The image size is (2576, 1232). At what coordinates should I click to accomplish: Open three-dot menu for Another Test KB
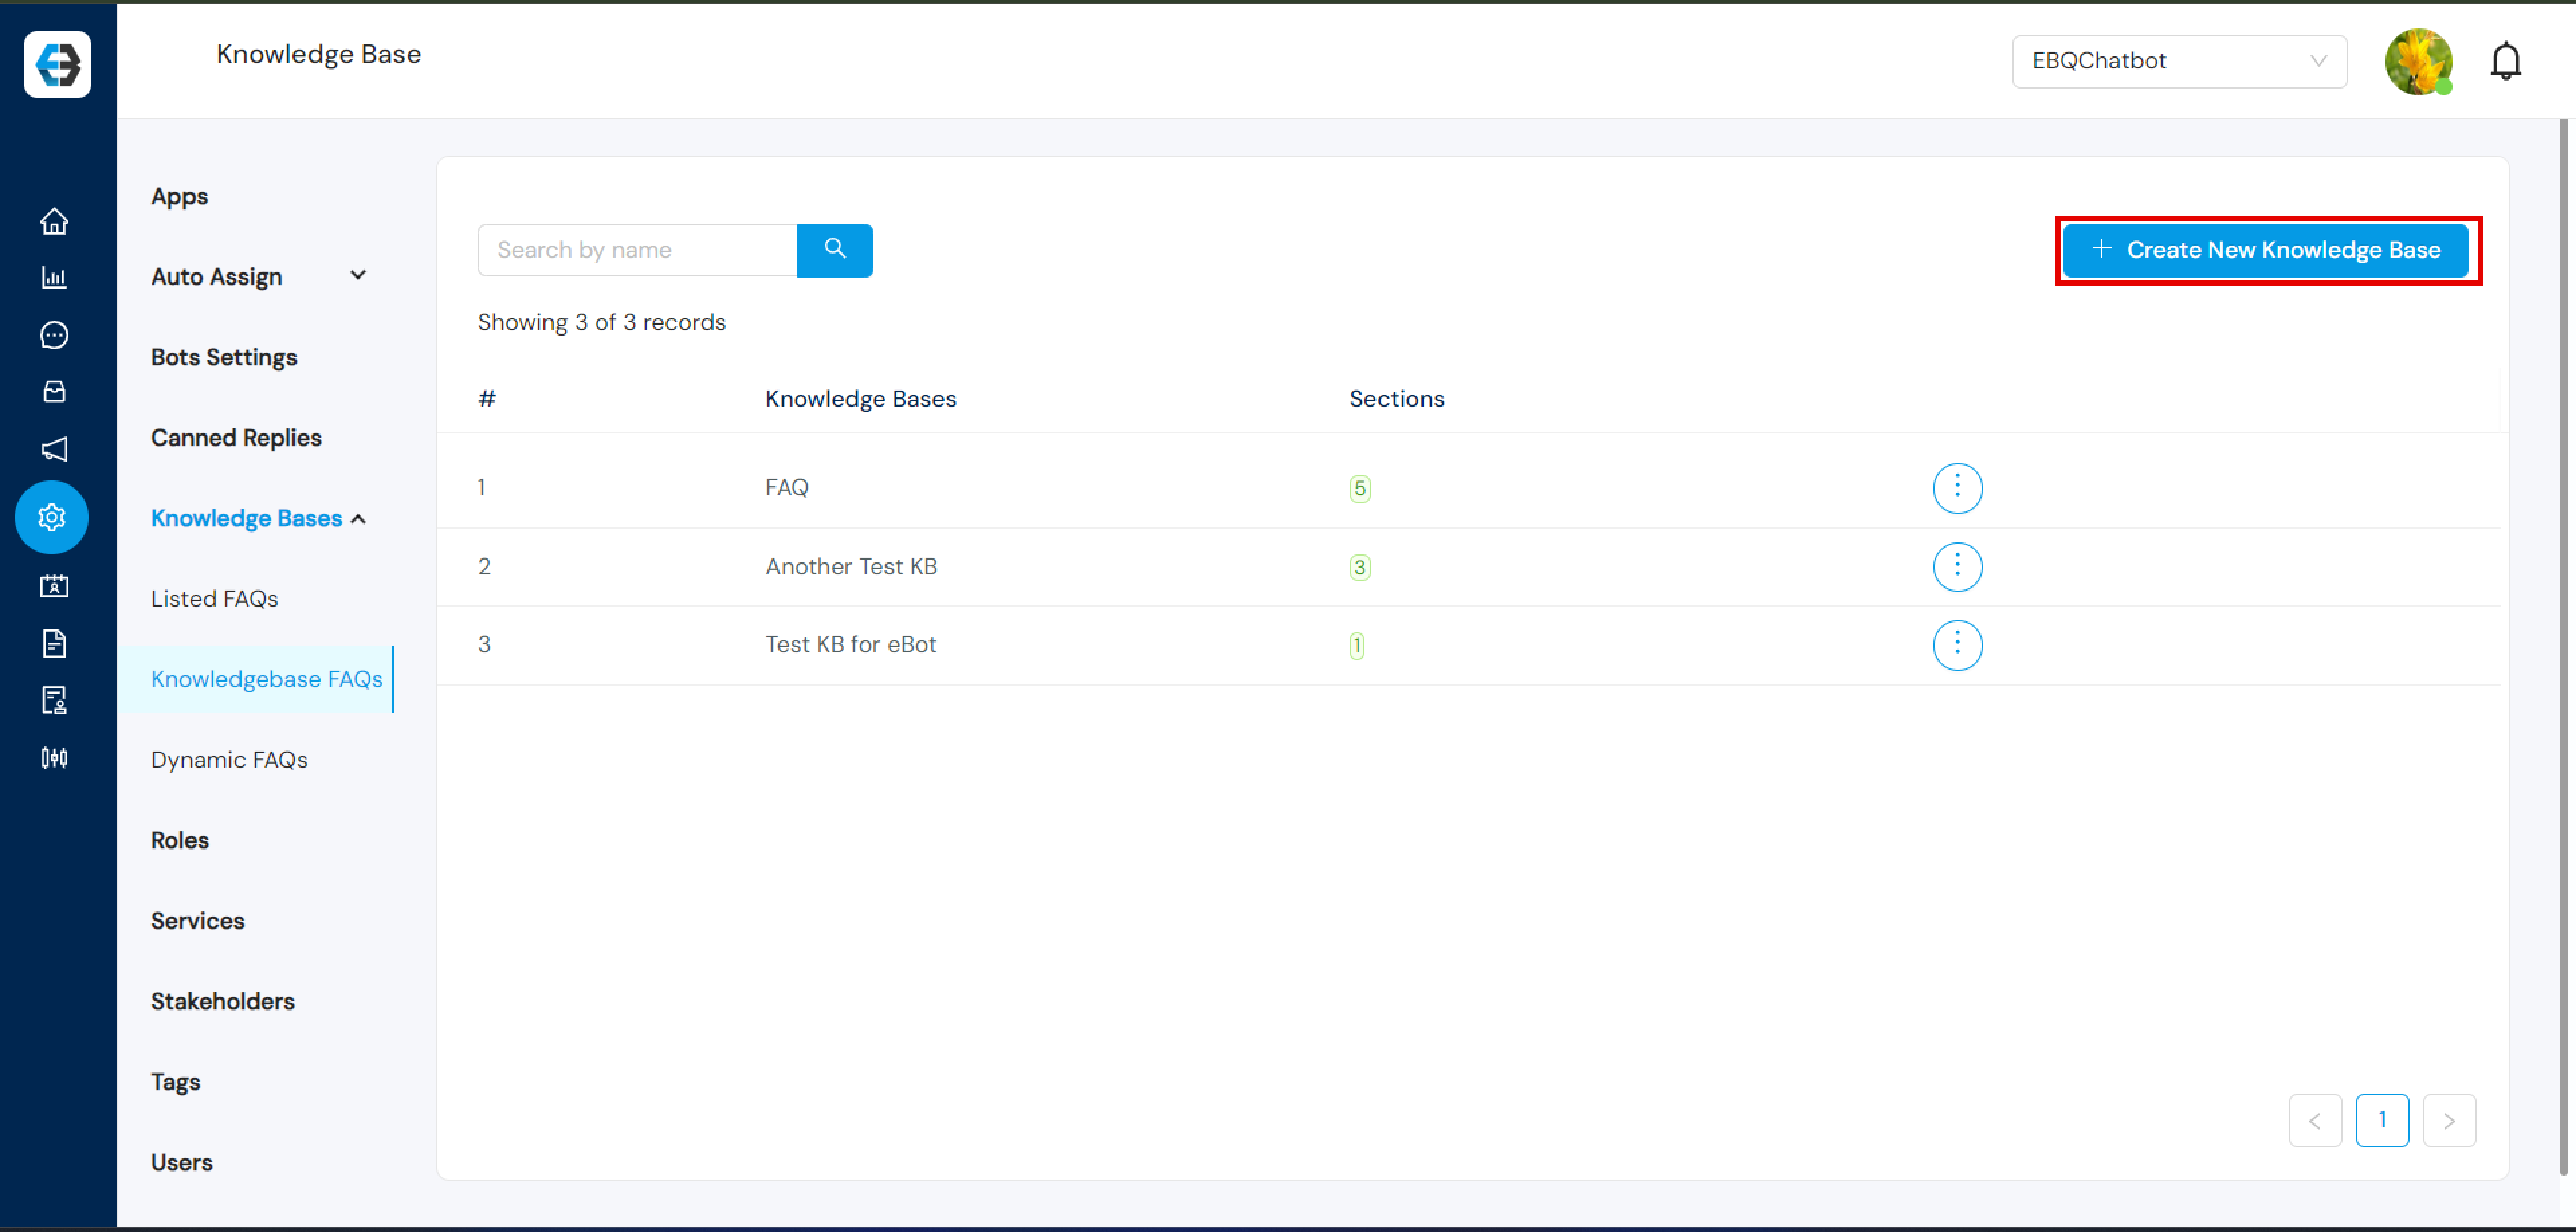click(1957, 567)
